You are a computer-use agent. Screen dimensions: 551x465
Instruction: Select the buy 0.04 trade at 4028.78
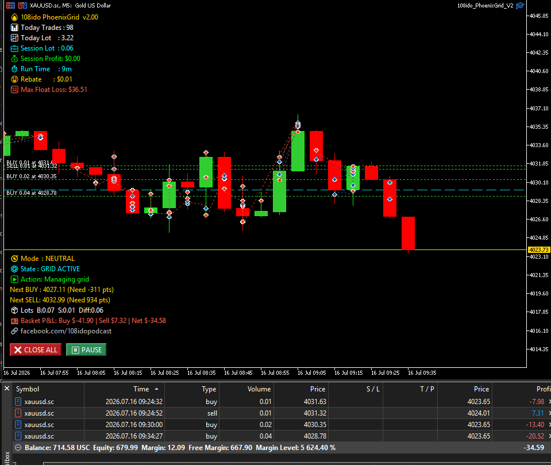point(281,436)
